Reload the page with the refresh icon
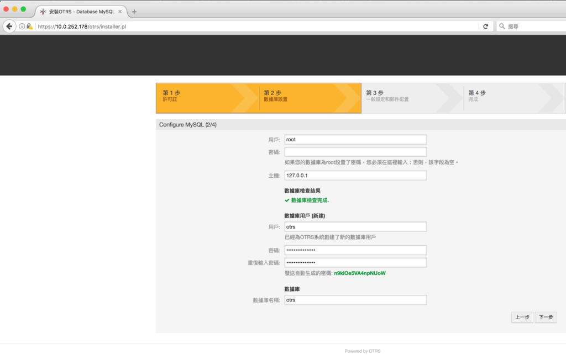566x355 pixels. tap(485, 27)
